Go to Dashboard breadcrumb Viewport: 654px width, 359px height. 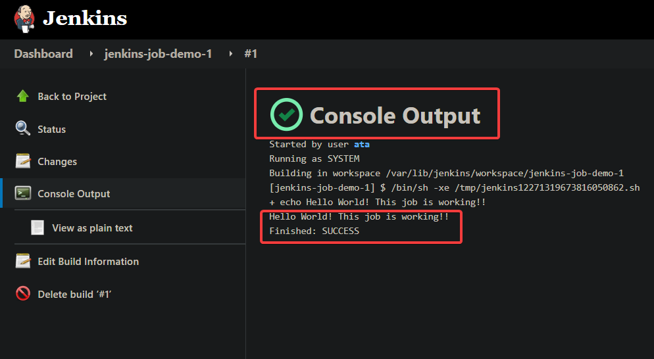[43, 54]
